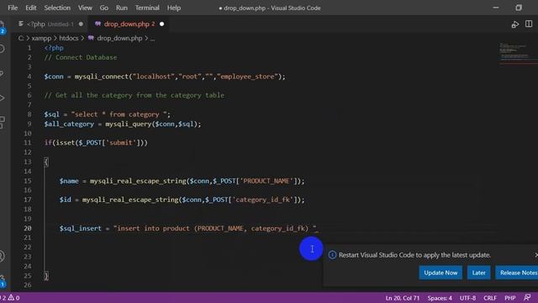Click '$name' variable on line 15

(x=69, y=181)
